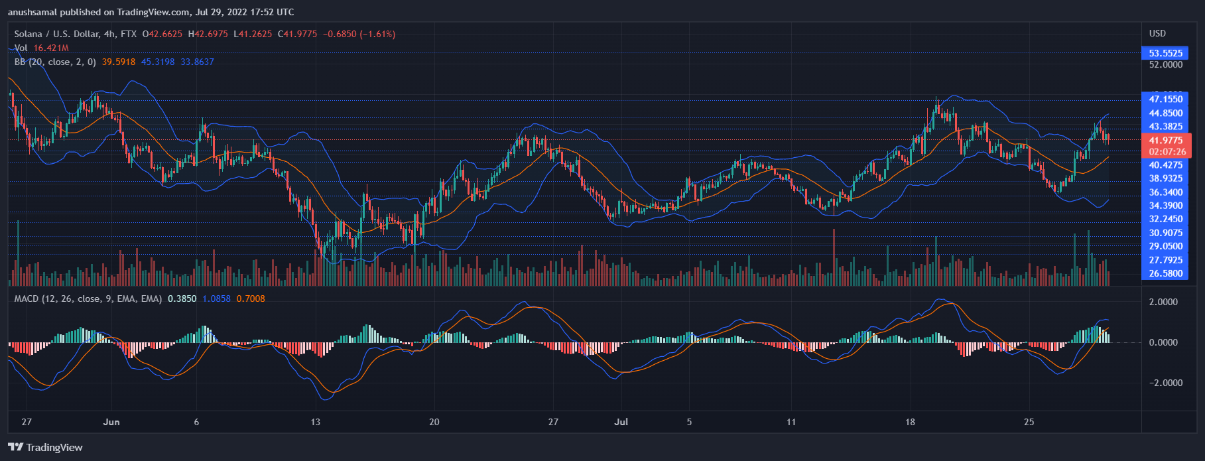1205x461 pixels.
Task: Click the red current price tag 41.9775
Action: [1166, 141]
